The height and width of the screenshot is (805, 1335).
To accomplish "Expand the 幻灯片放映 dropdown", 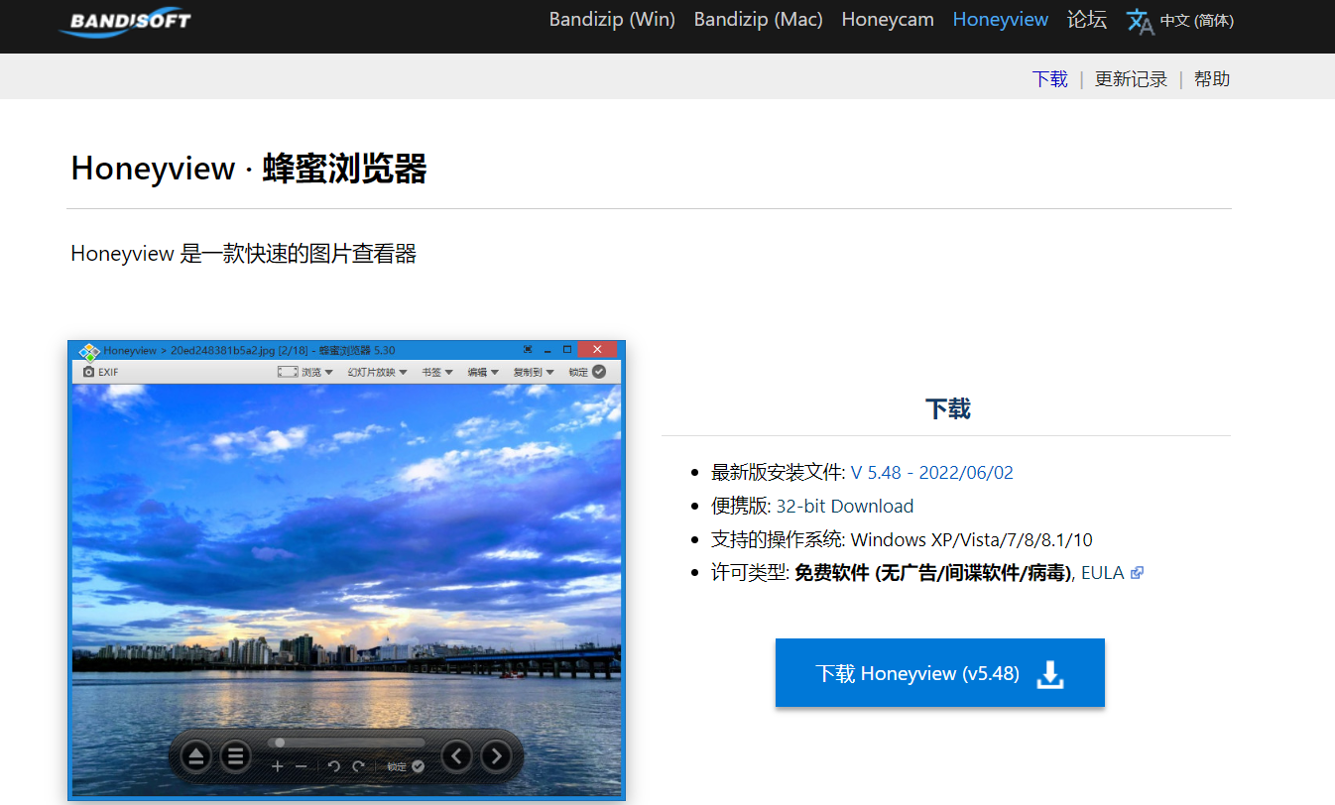I will pos(377,372).
